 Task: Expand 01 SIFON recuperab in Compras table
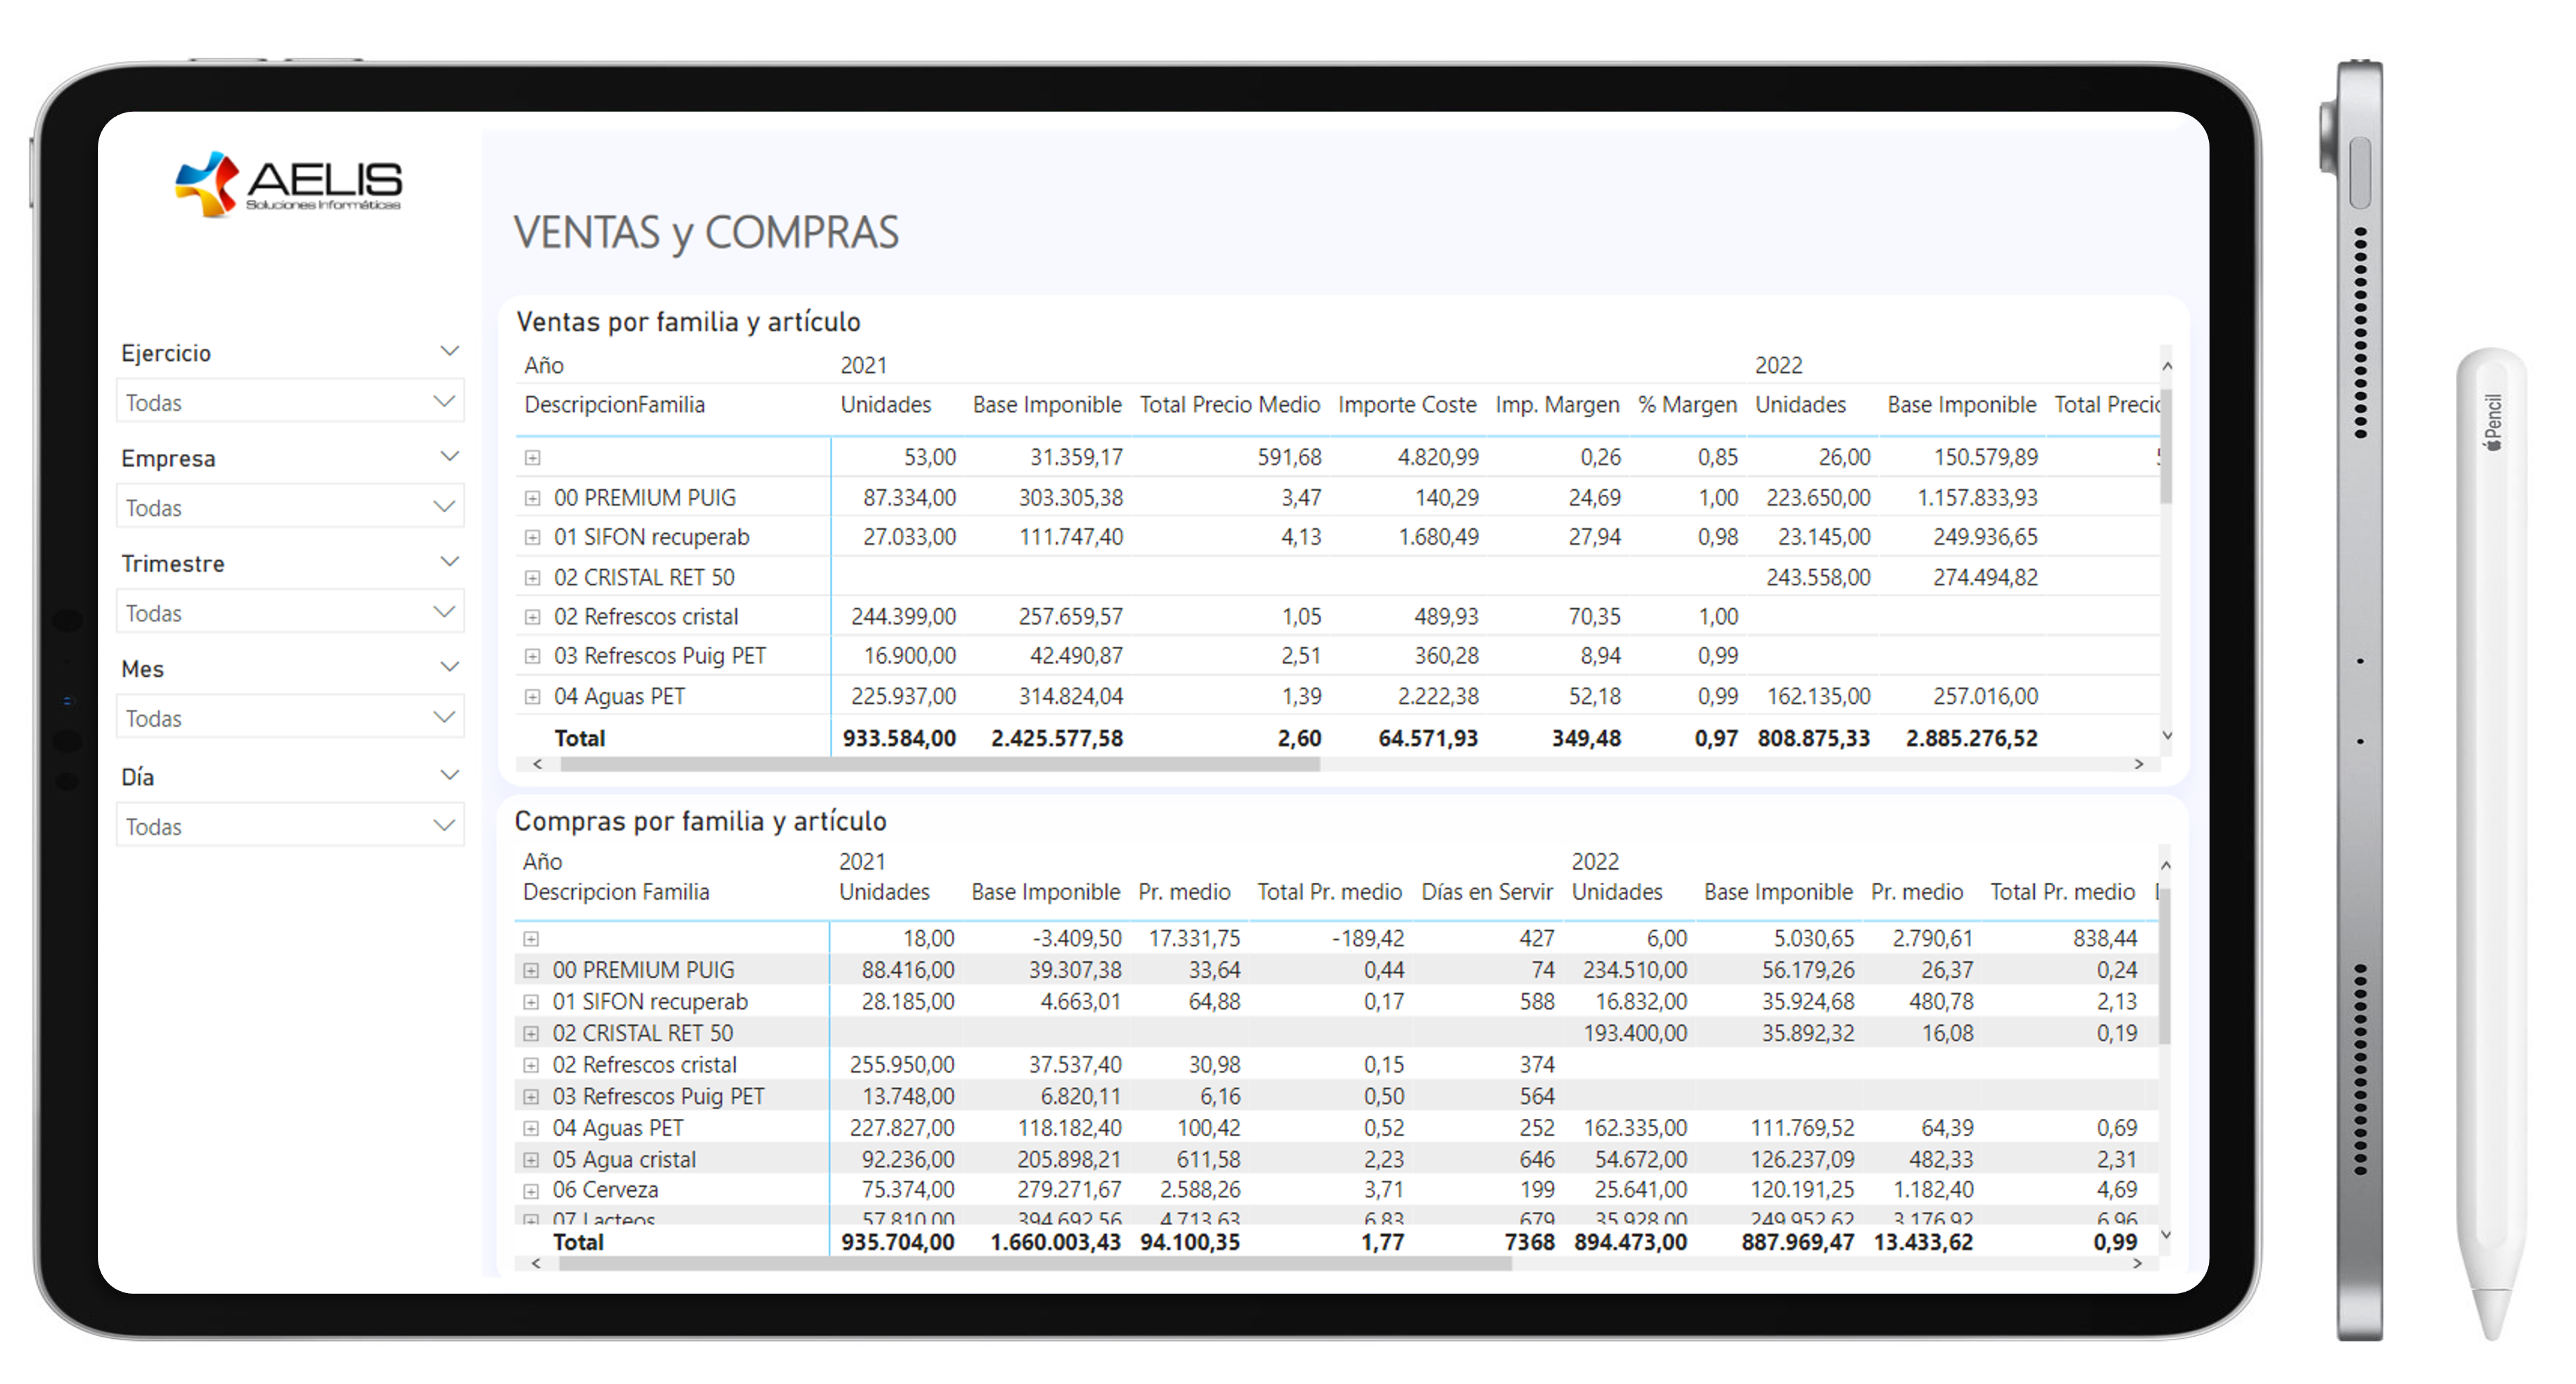(531, 1002)
